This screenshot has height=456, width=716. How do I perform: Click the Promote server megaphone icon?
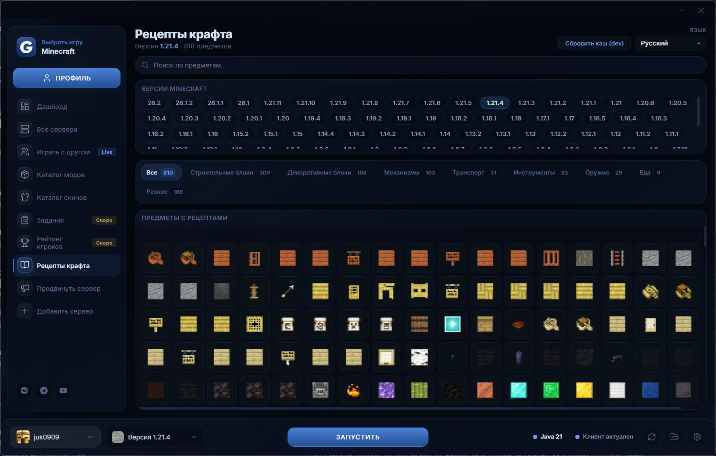[25, 289]
